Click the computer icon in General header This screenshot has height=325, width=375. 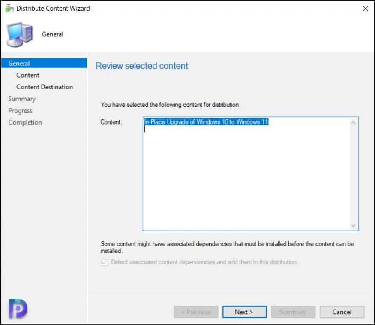19,34
